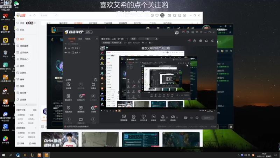Click the search magnifier in Douyu search box
This screenshot has width=280, height=158.
point(56,15)
